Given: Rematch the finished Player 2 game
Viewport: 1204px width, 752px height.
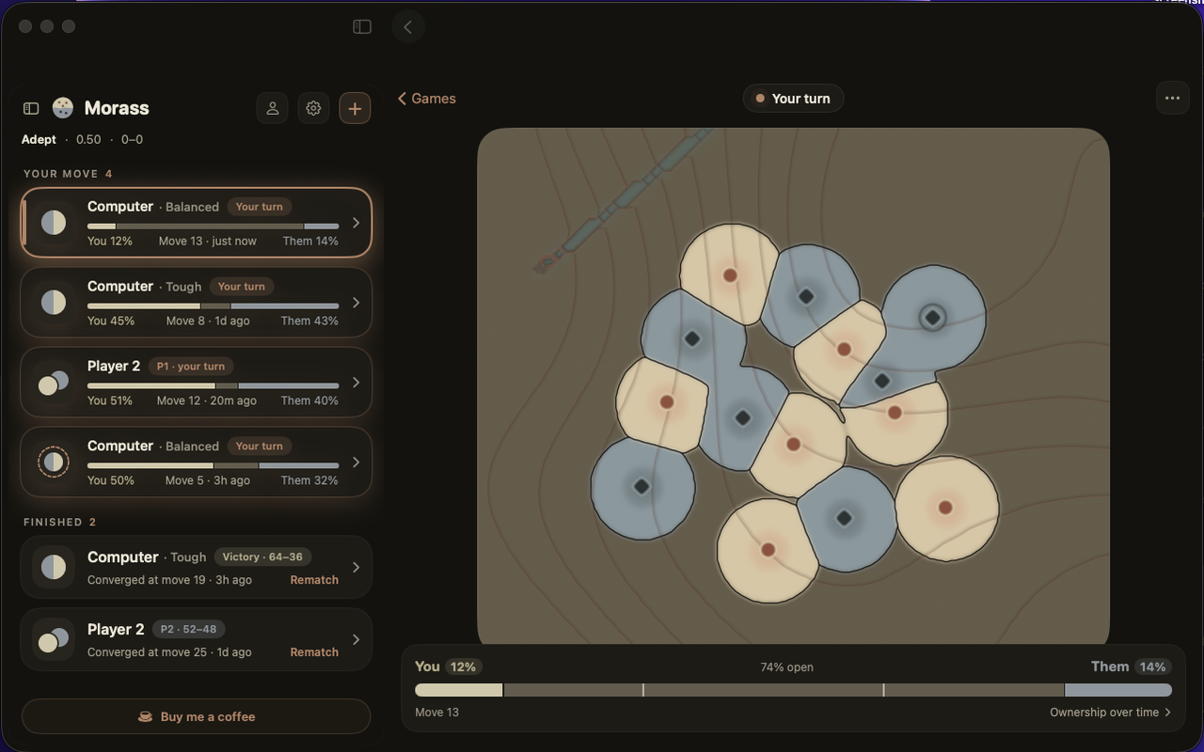Looking at the screenshot, I should pos(314,652).
